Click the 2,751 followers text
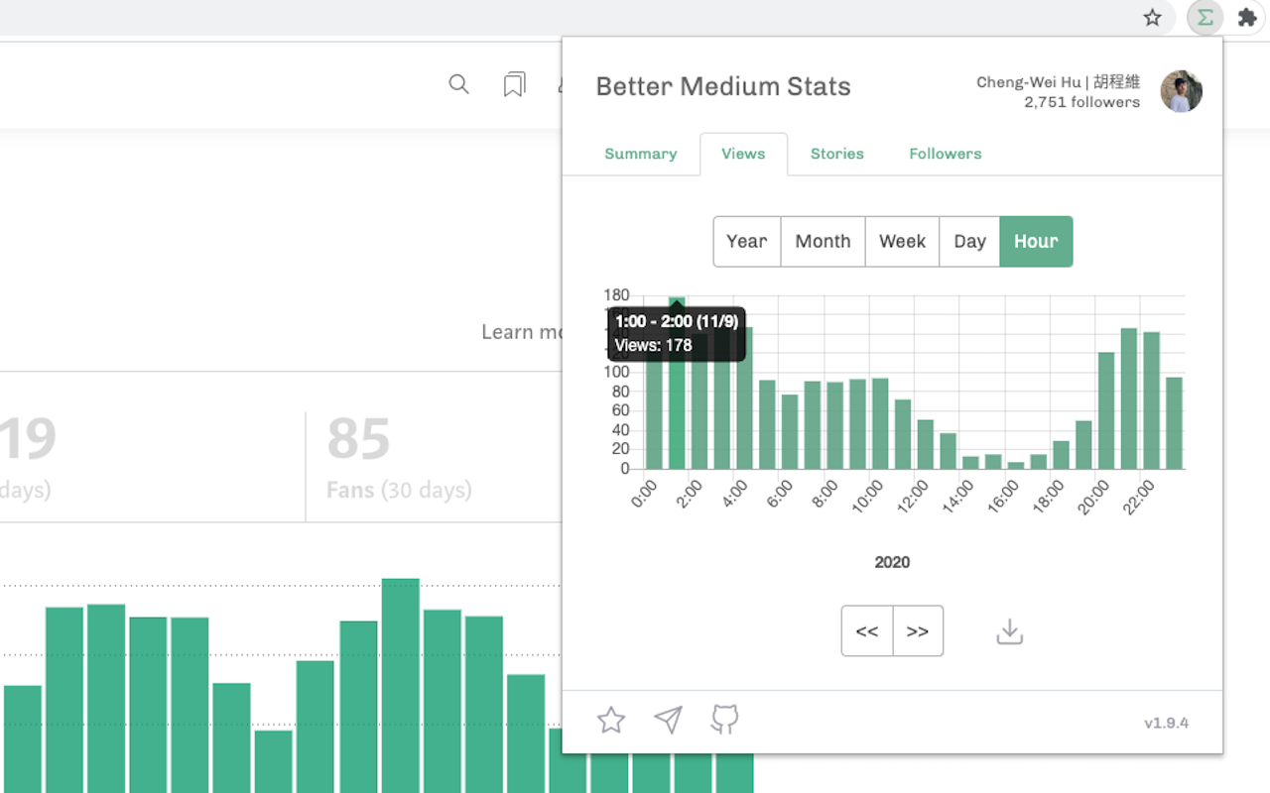 pos(1082,102)
